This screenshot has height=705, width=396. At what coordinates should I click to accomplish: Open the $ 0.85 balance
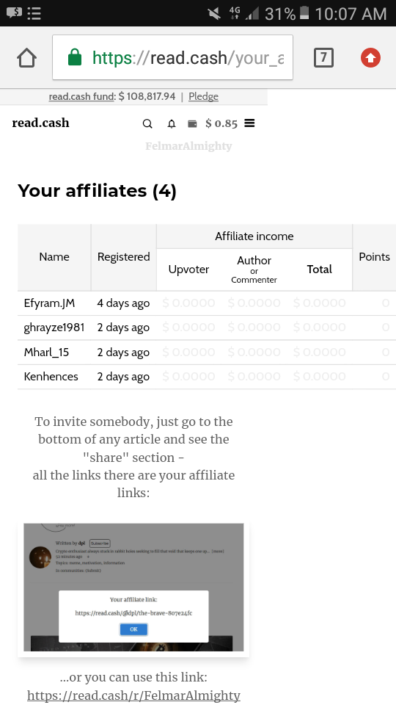click(x=221, y=123)
